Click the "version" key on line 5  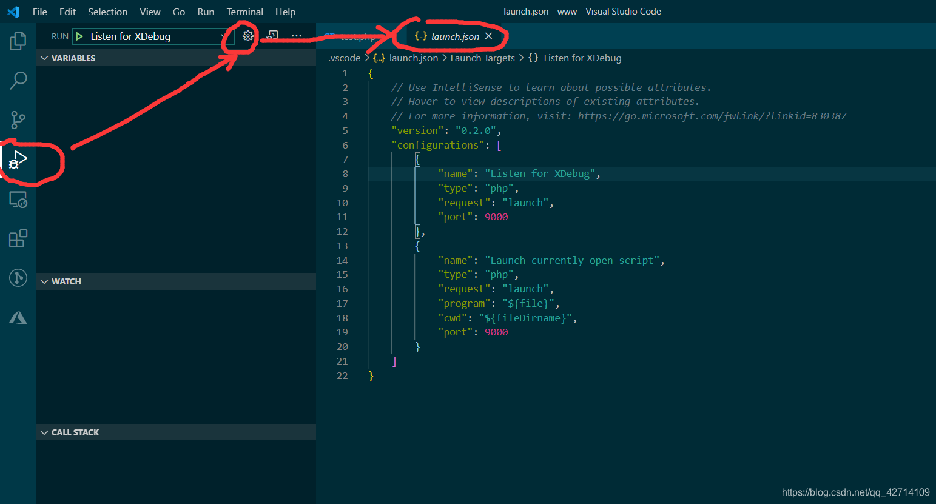(x=417, y=130)
